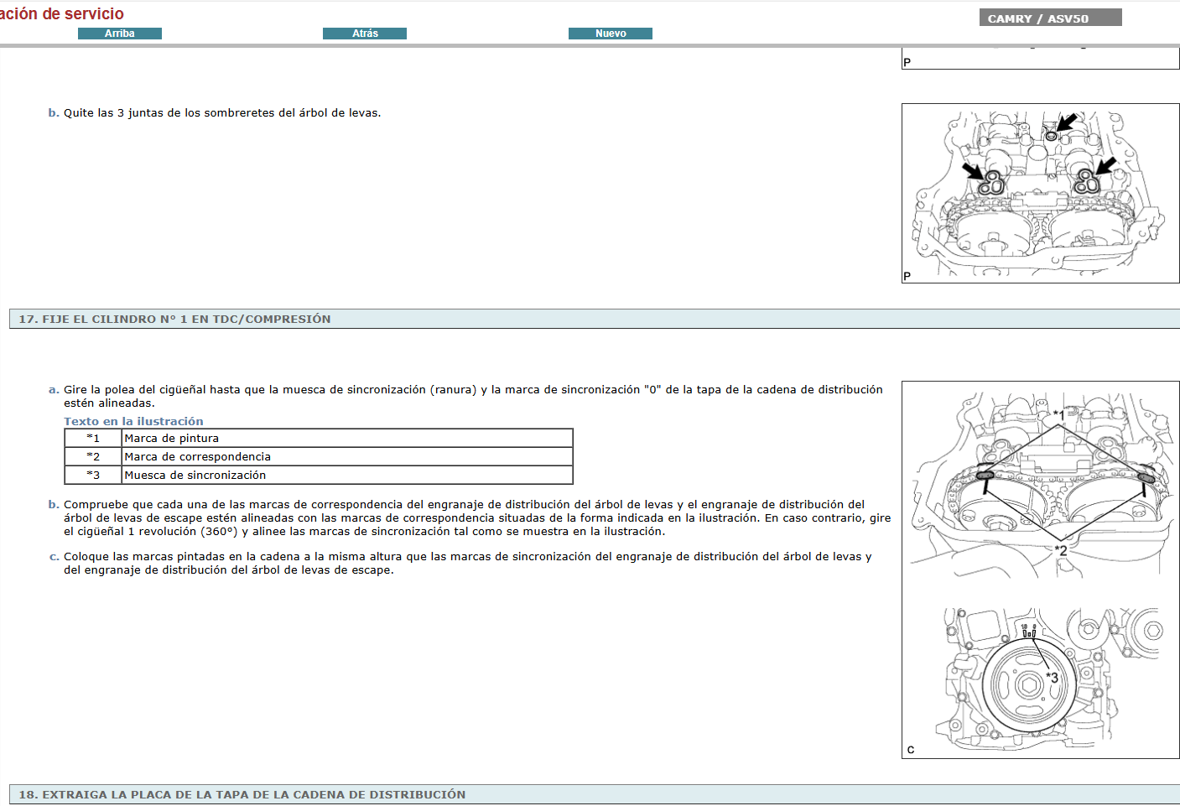
Task: Click the CAMRY / ASV50 model label
Action: [x=1049, y=18]
